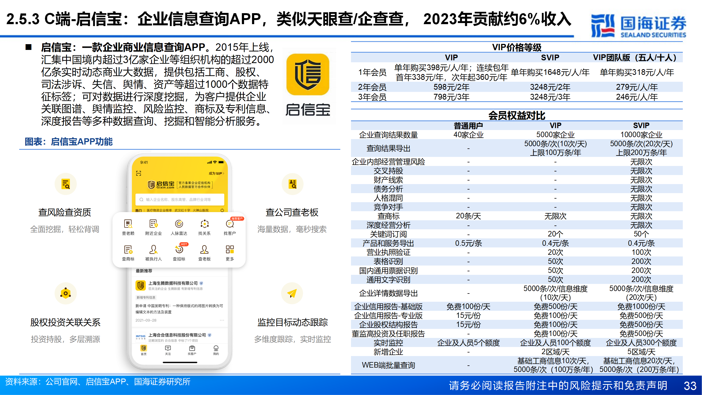This screenshot has width=702, height=395.
Task: Click the 单年购买1648元/人/年 cell
Action: (x=550, y=72)
